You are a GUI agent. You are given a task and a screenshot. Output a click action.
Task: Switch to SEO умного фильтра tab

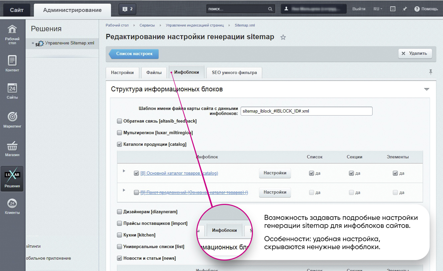point(234,72)
